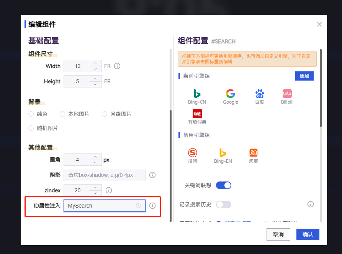Select the Bing-EN backup engine icon
Image resolution: width=342 pixels, height=254 pixels.
coord(223,153)
